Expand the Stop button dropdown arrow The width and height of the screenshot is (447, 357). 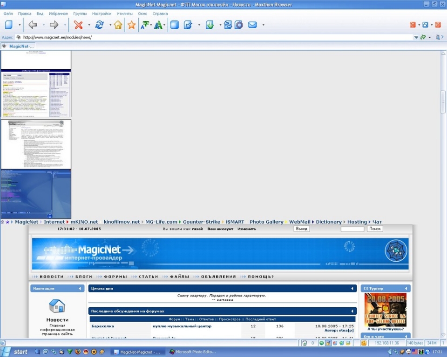click(x=89, y=25)
